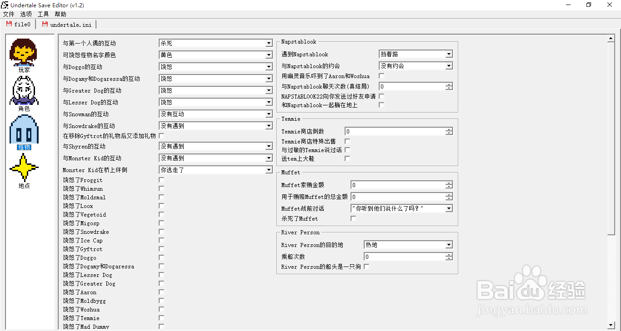Increment the 乘船次数 stepper
Image resolution: width=621 pixels, height=331 pixels.
click(x=448, y=254)
